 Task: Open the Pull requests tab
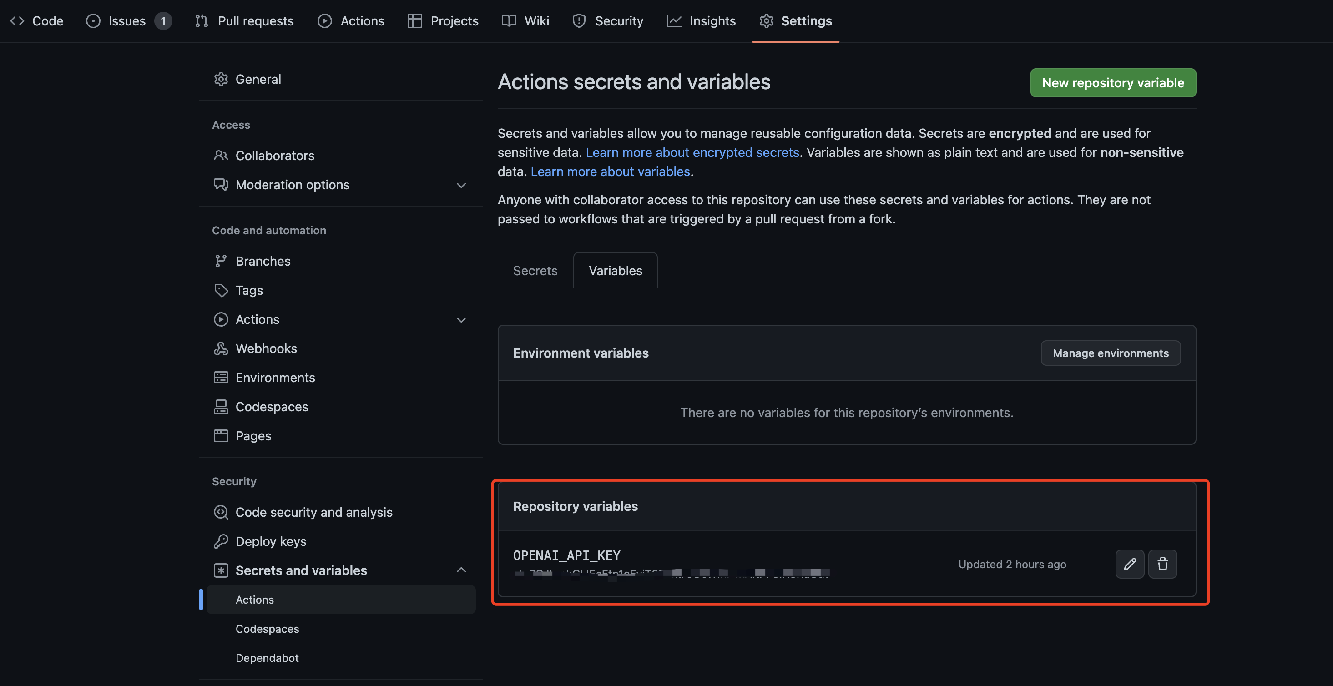click(x=244, y=20)
